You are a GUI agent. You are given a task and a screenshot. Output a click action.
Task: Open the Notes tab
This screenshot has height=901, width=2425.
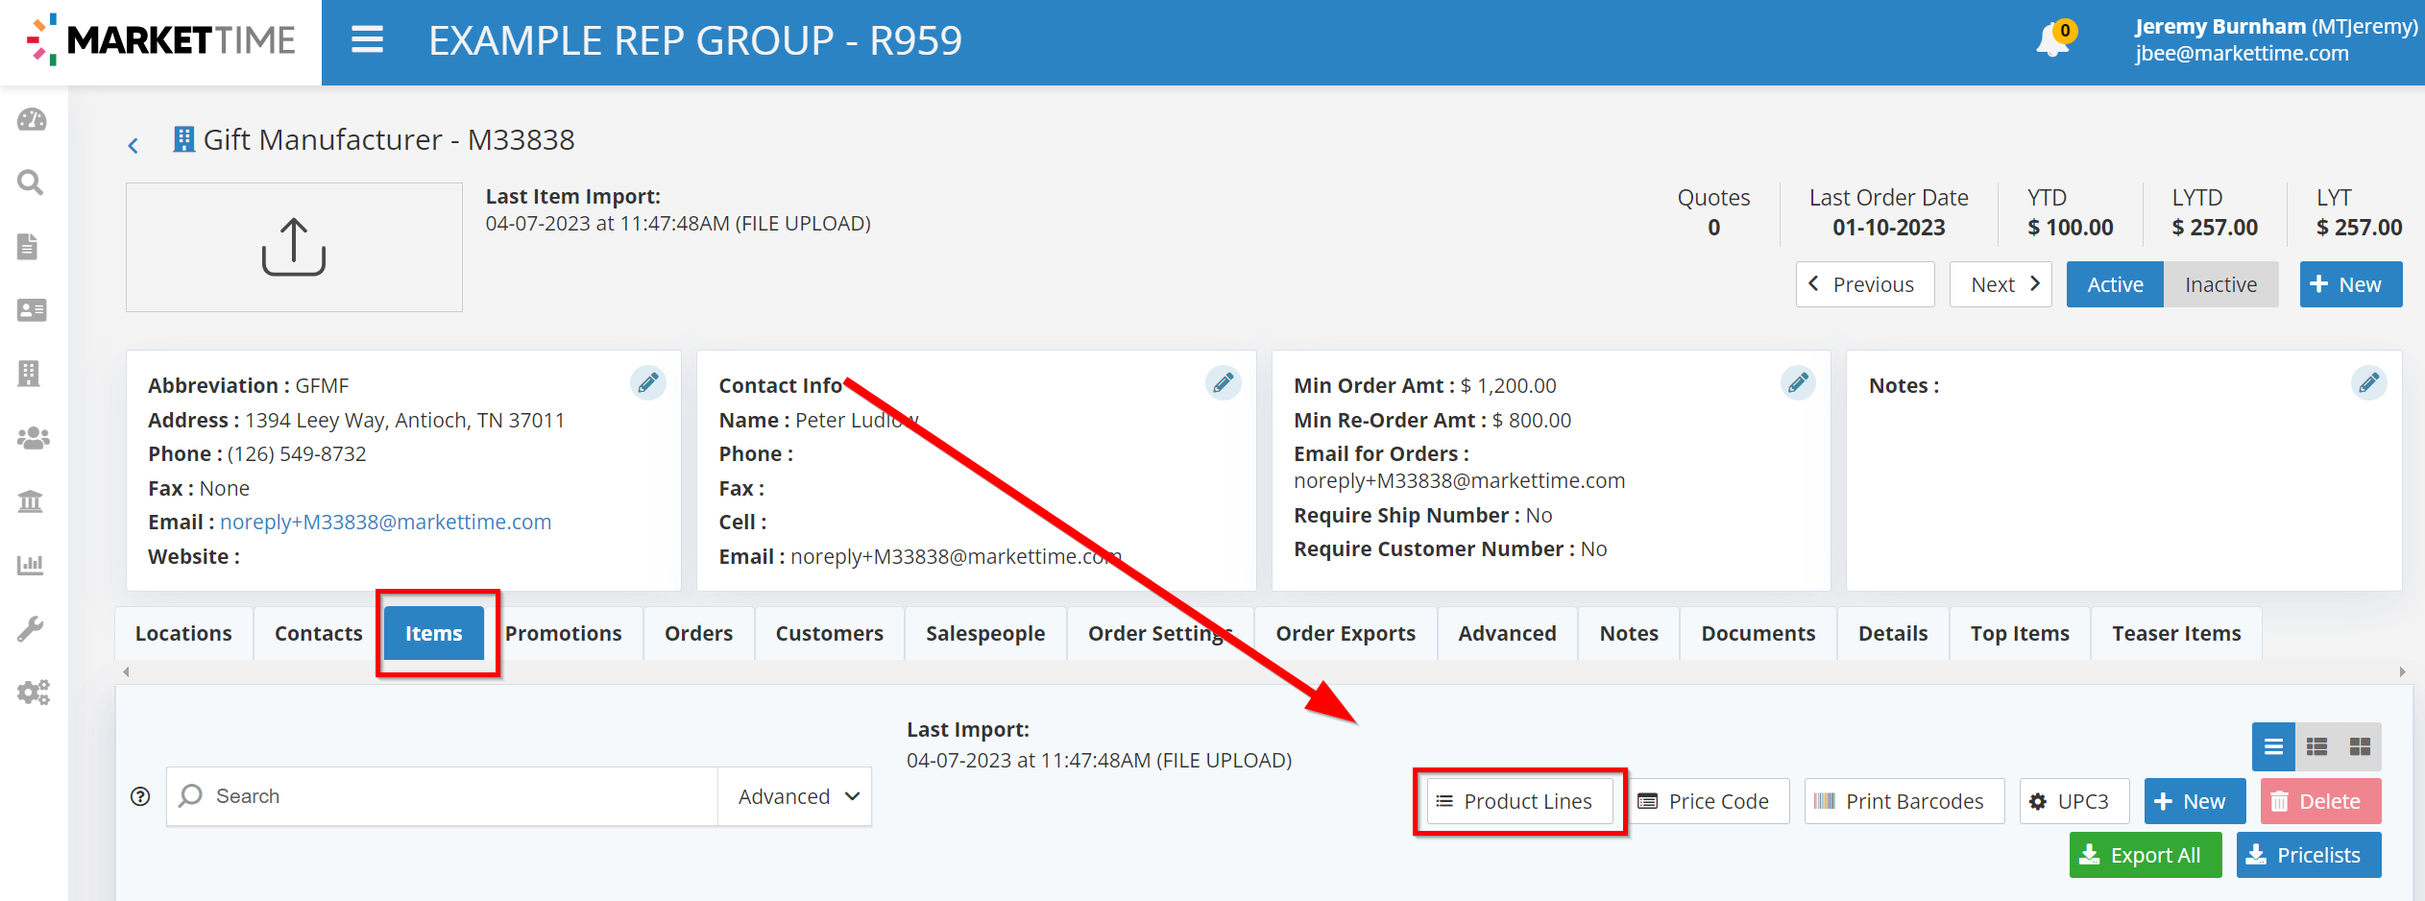pos(1629,633)
